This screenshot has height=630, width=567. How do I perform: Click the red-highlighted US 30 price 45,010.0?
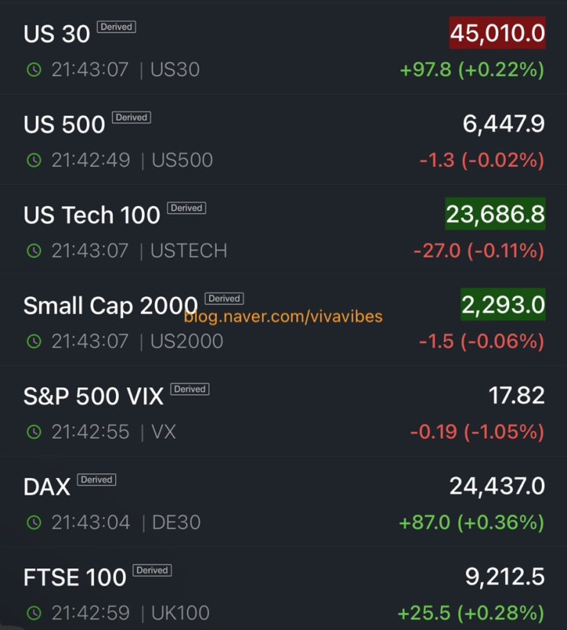click(497, 33)
